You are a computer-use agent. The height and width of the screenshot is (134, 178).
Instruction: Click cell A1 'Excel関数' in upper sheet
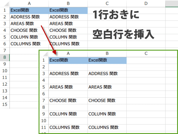(29, 10)
